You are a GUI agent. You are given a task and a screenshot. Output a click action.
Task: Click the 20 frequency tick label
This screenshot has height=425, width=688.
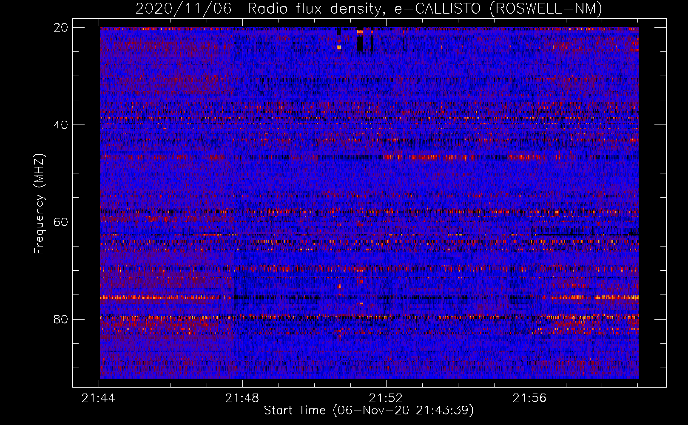[x=61, y=28]
